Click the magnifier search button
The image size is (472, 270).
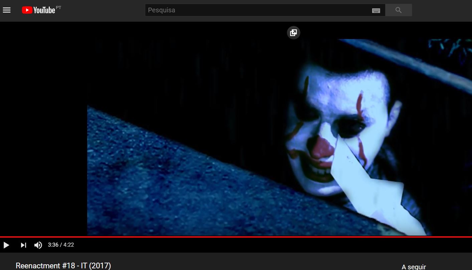[399, 10]
